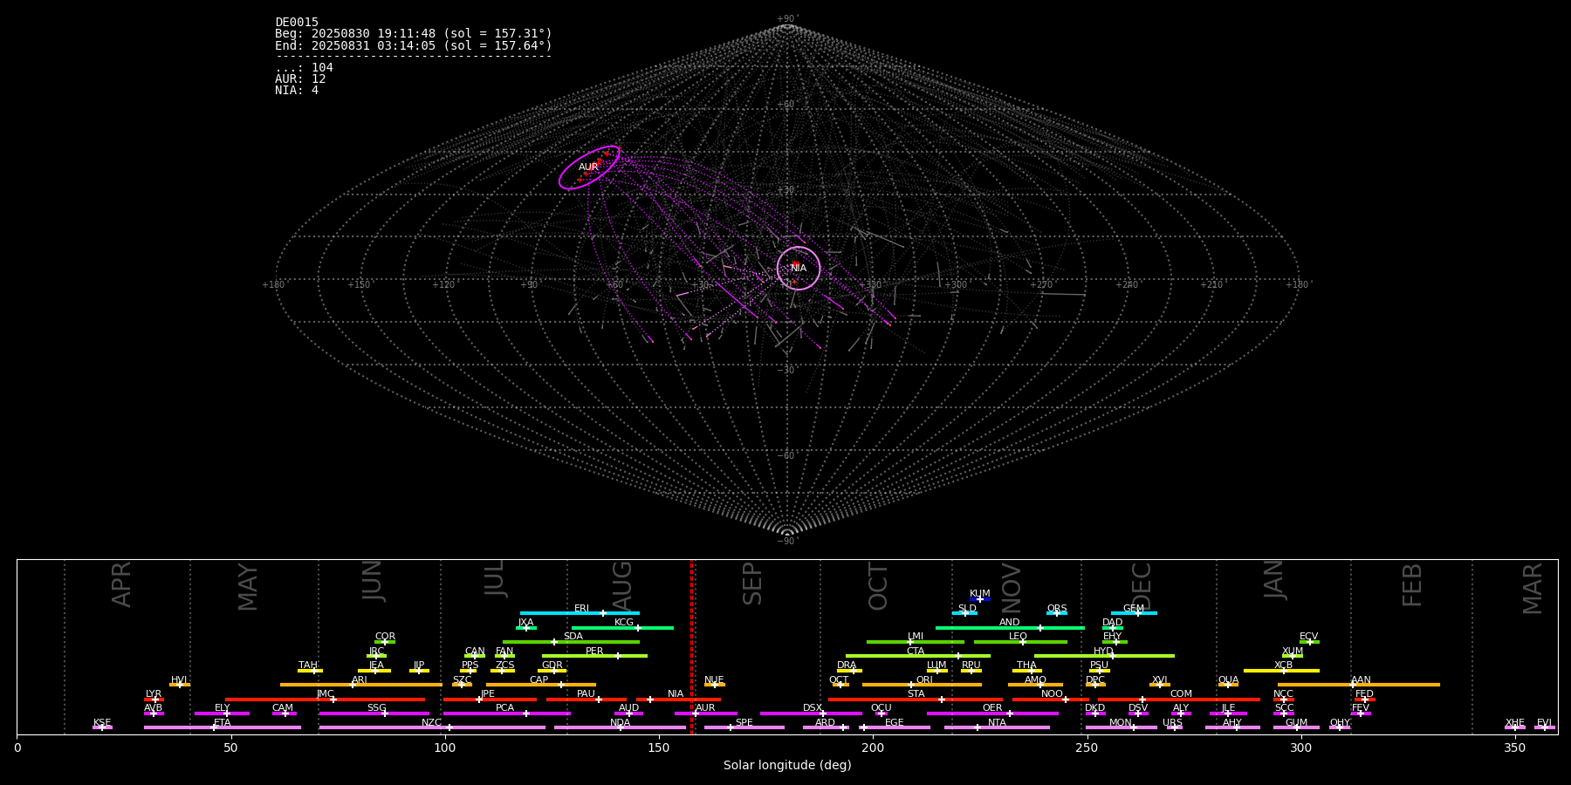
Task: Click the 'Solar longitude (deg)' axis label
Action: [787, 765]
